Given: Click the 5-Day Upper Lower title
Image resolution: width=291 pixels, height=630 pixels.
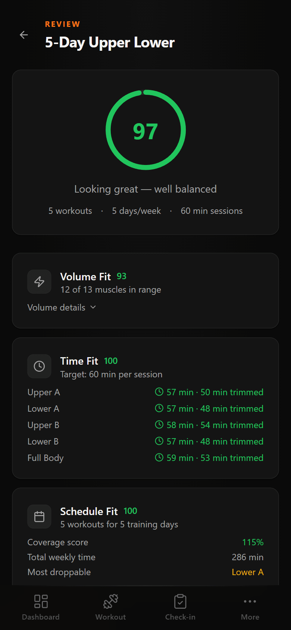Looking at the screenshot, I should tap(110, 42).
